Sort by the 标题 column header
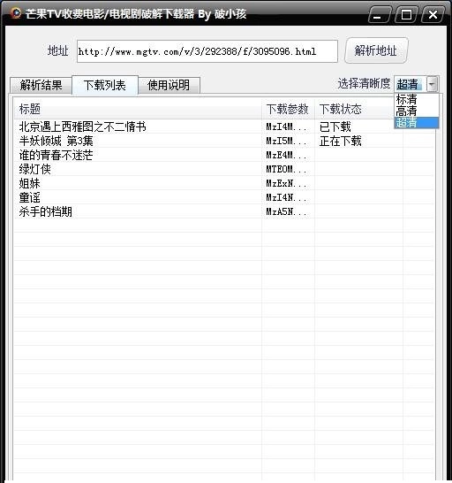This screenshot has height=483, width=452. tap(138, 109)
